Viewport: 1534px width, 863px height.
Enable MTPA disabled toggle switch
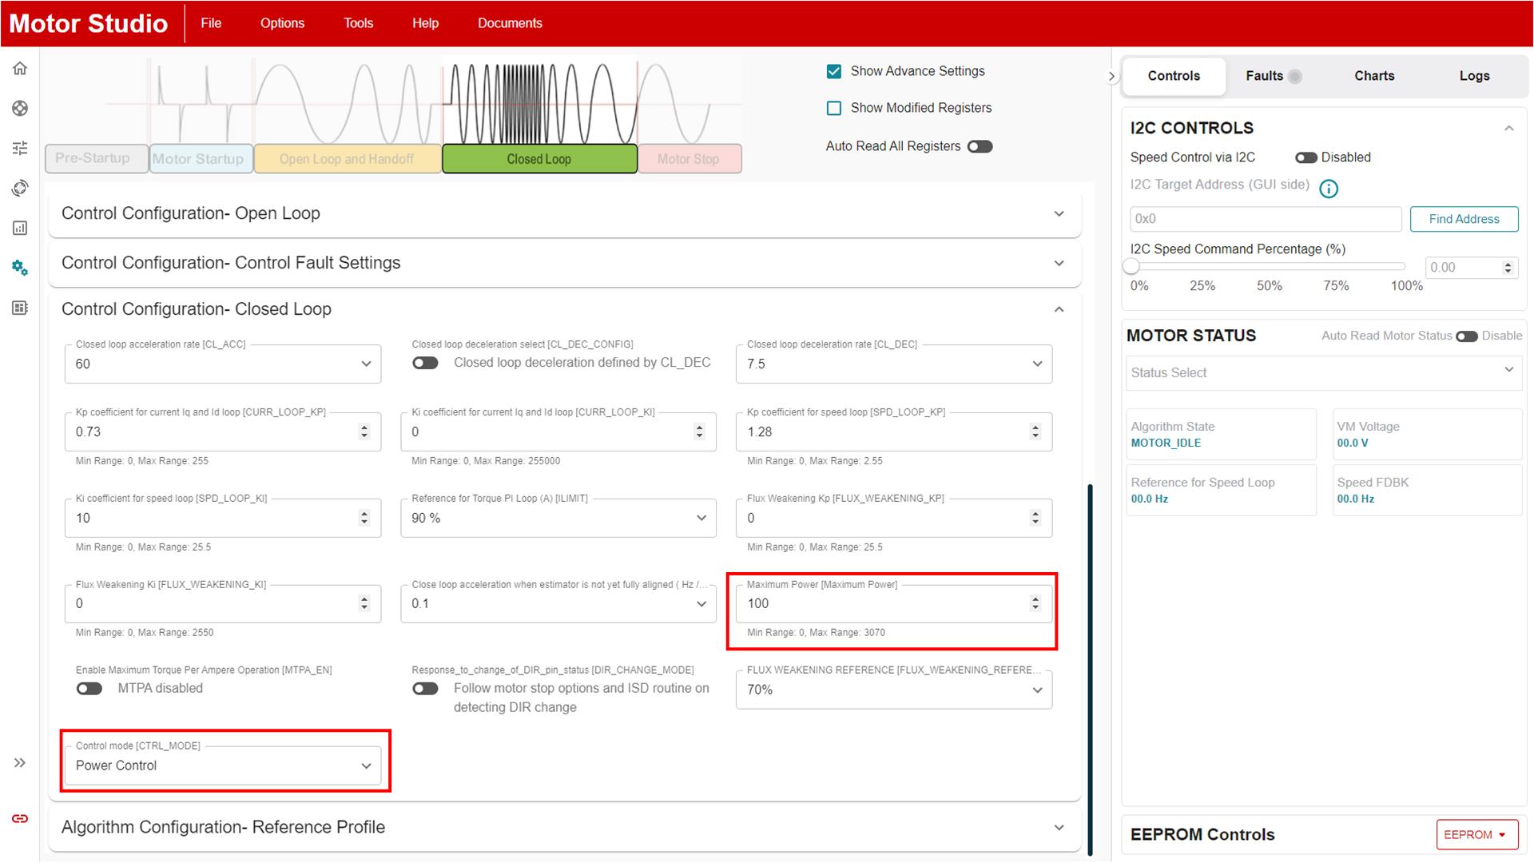pos(90,688)
